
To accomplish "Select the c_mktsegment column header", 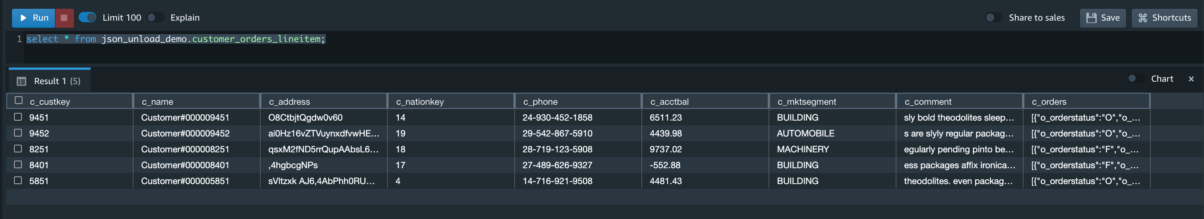I will tap(832, 101).
